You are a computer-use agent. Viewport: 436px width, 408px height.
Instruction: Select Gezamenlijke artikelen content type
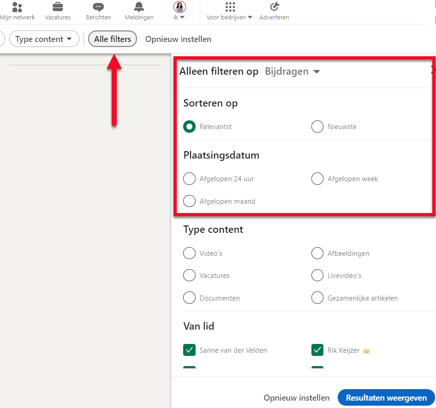coord(317,298)
